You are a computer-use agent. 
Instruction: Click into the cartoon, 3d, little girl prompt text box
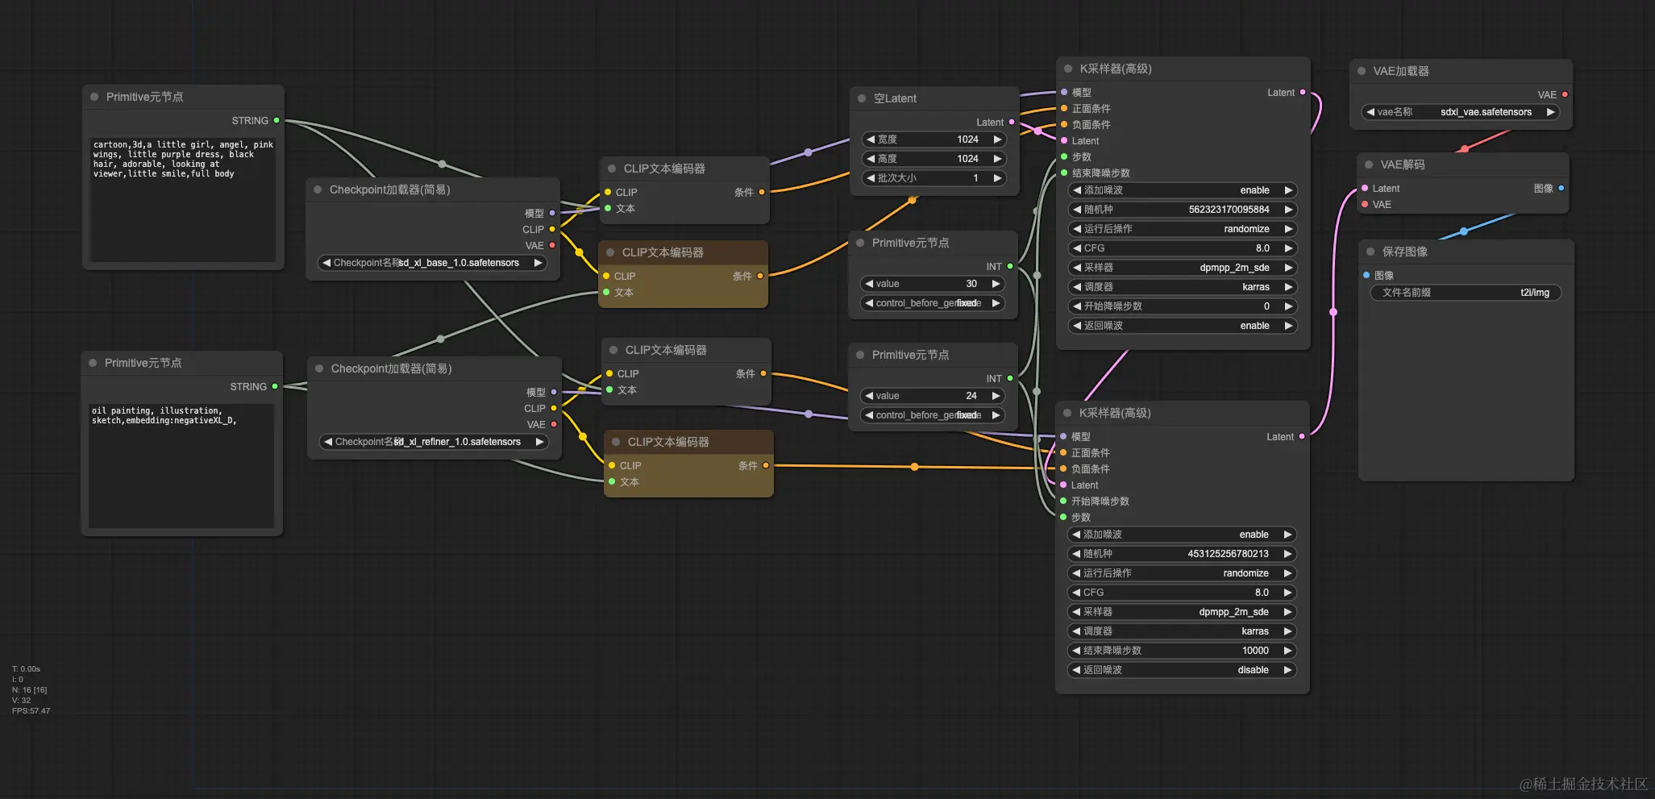coord(183,198)
